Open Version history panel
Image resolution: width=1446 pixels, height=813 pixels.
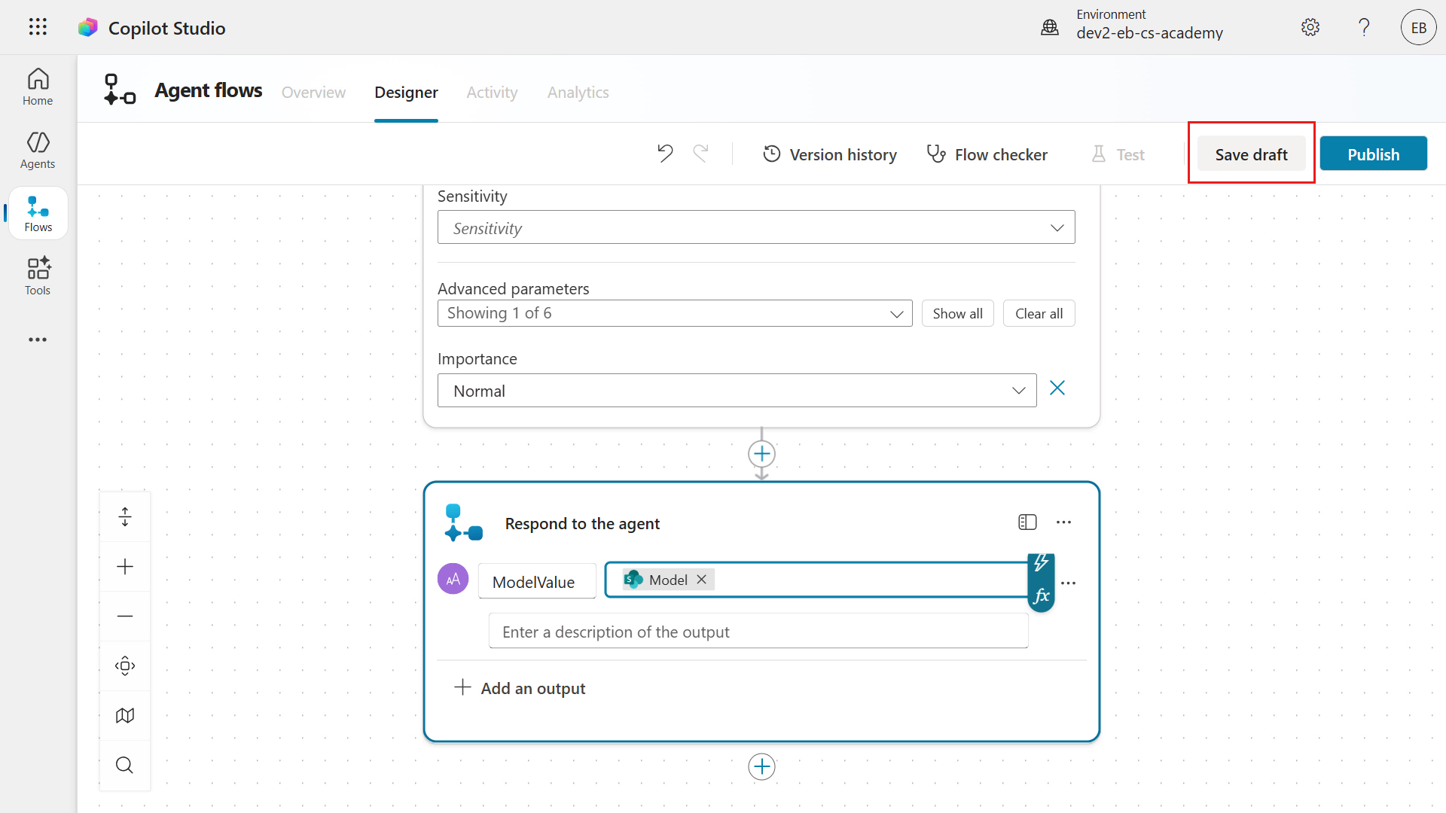[x=830, y=154]
